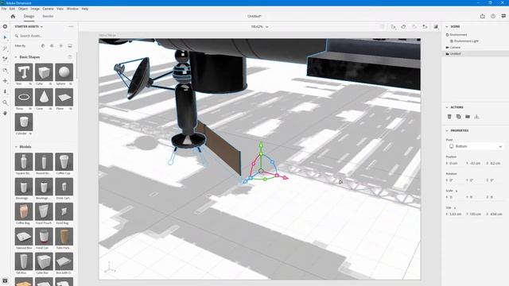Toggle the Scale proportion lock
Screen dimensions: 509x286
coord(456,191)
